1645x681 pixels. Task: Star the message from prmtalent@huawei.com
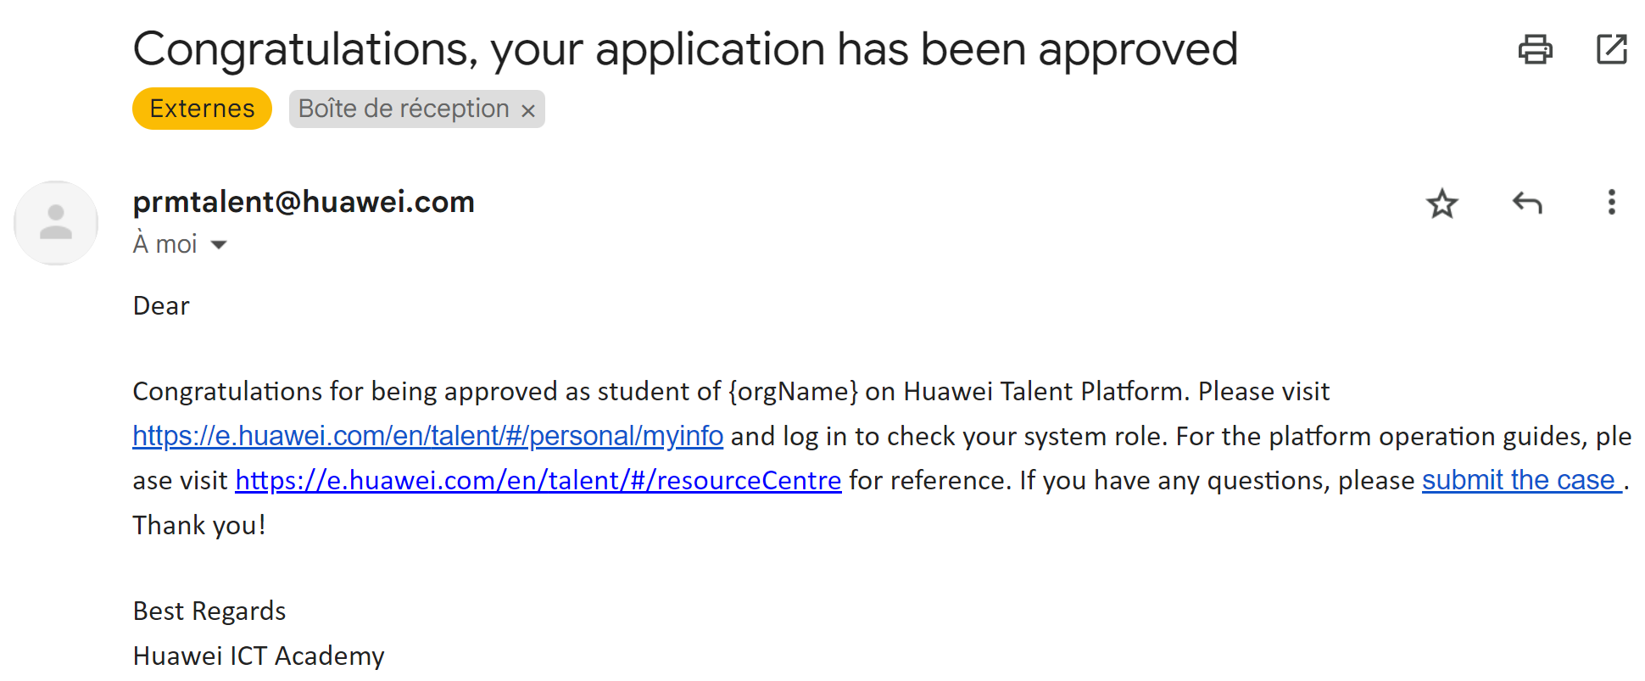(x=1441, y=204)
